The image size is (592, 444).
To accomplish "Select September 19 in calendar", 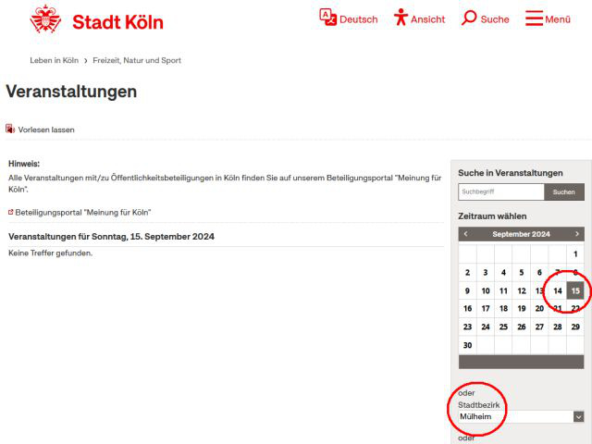I will (x=522, y=309).
